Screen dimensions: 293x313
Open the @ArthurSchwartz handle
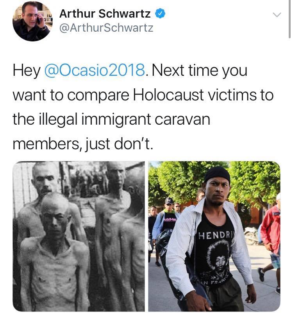(x=106, y=28)
